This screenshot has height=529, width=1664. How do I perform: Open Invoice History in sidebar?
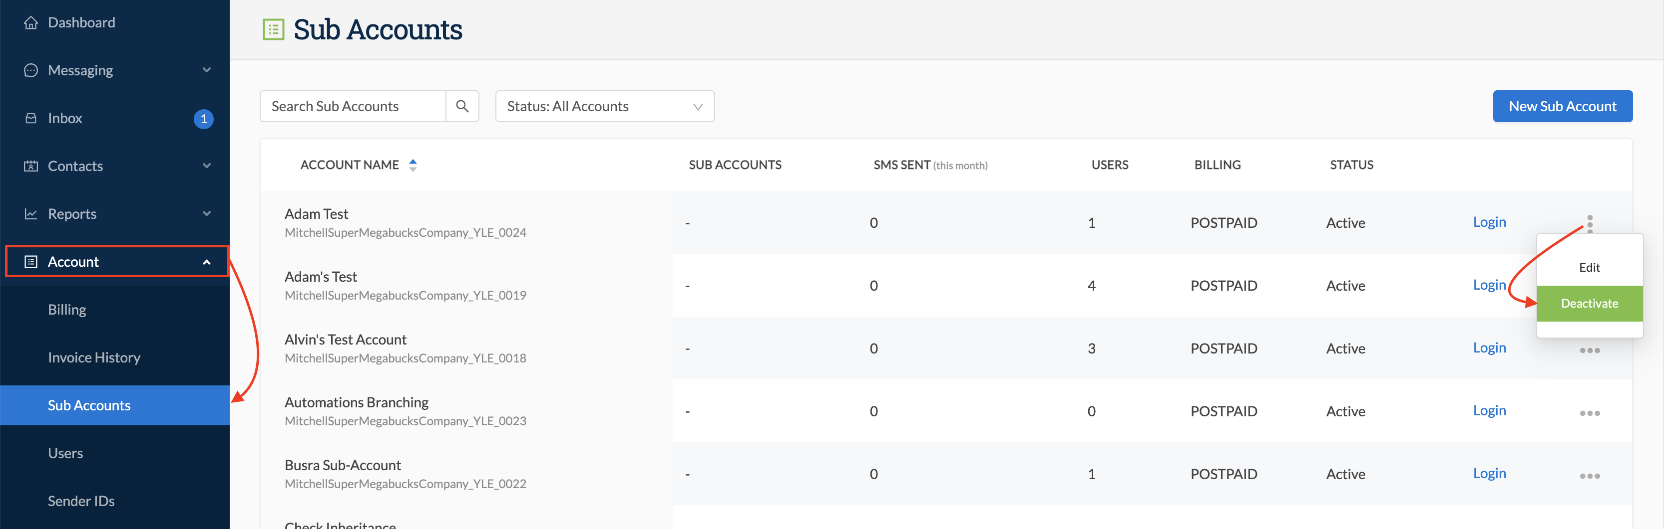point(94,357)
